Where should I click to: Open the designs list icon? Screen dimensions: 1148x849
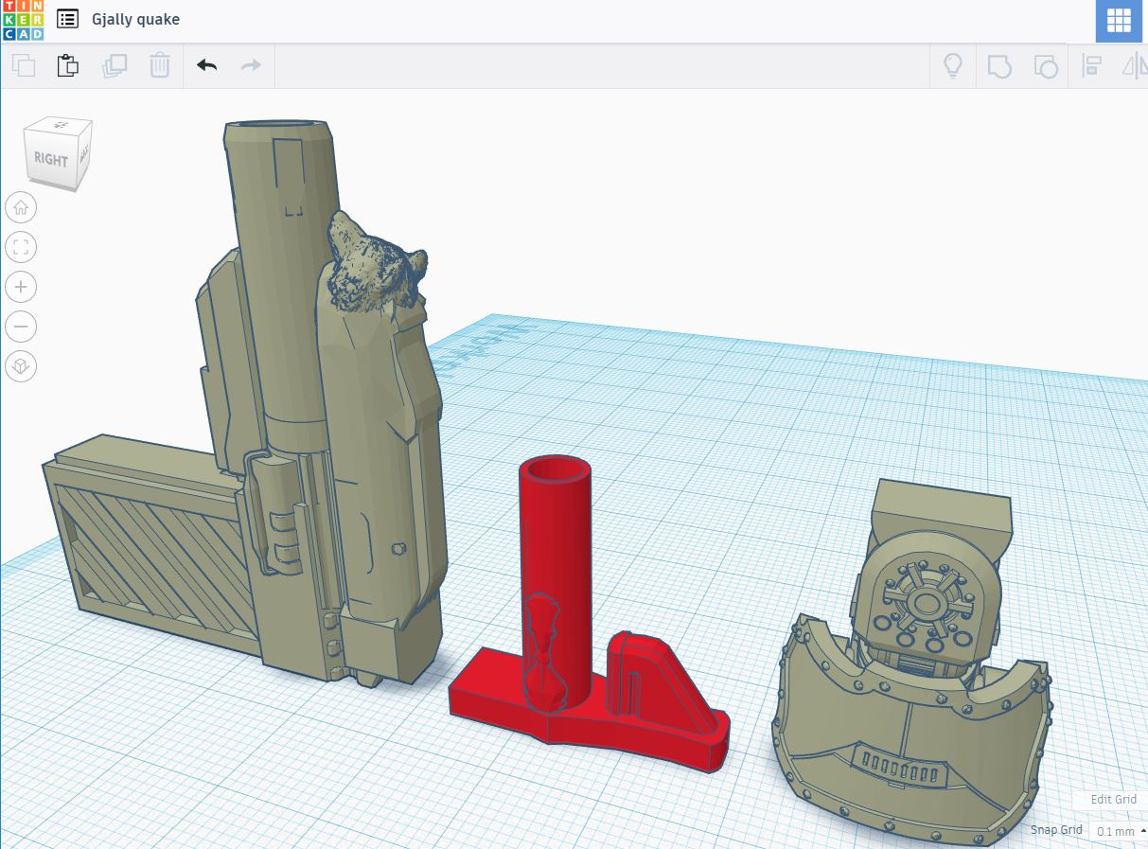67,19
